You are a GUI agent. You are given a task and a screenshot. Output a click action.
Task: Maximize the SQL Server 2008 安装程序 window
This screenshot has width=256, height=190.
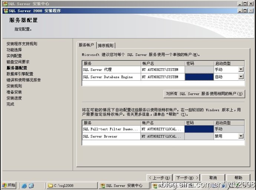point(245,11)
